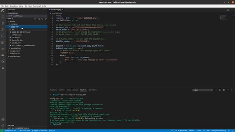Screen dimensions: 235x132
Task: Open the Help menu
Action: 44,6
